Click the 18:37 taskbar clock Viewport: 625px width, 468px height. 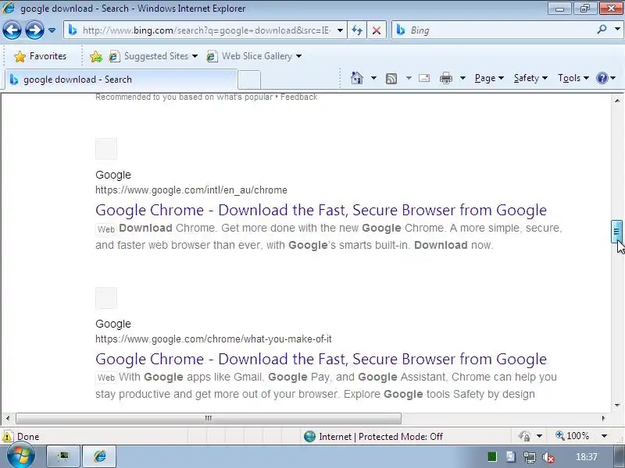(587, 457)
